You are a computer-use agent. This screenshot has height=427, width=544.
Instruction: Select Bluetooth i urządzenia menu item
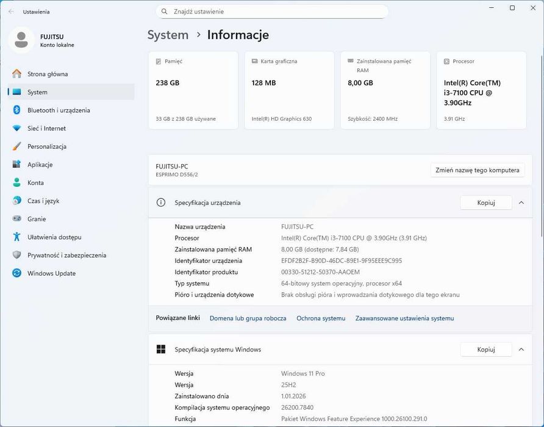[x=71, y=110]
